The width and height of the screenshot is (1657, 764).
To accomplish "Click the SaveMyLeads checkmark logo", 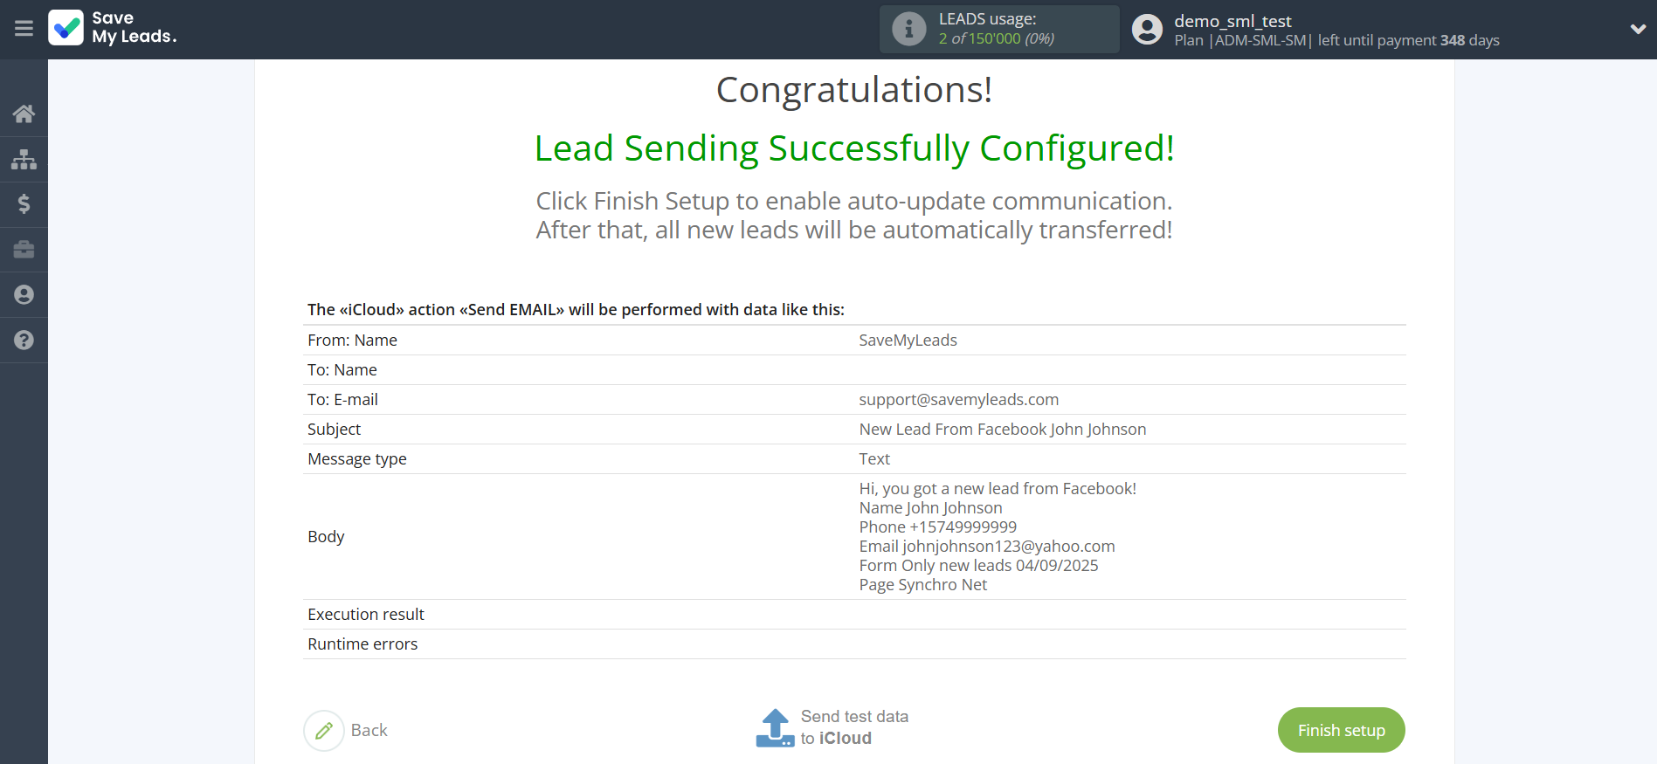I will pos(66,28).
